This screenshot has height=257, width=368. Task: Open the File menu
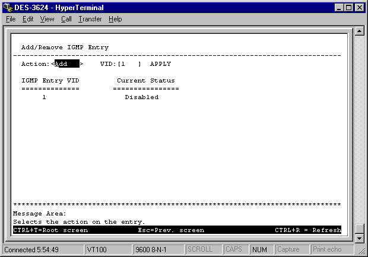tap(11, 19)
